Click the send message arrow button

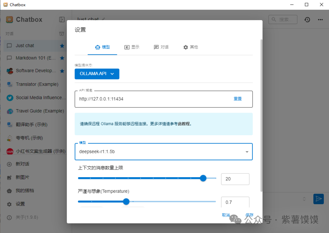click(x=318, y=199)
